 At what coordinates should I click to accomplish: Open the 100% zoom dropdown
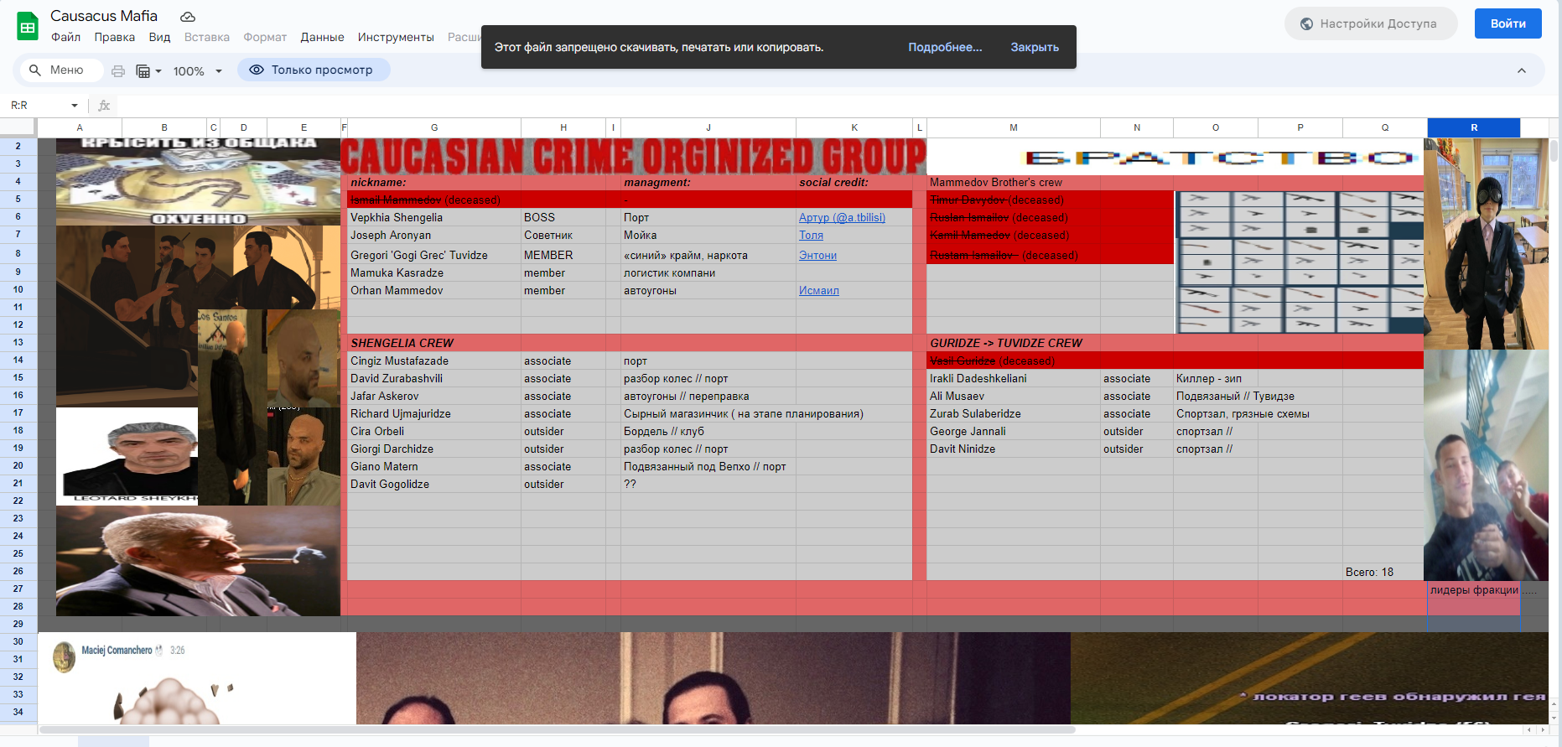(x=198, y=71)
